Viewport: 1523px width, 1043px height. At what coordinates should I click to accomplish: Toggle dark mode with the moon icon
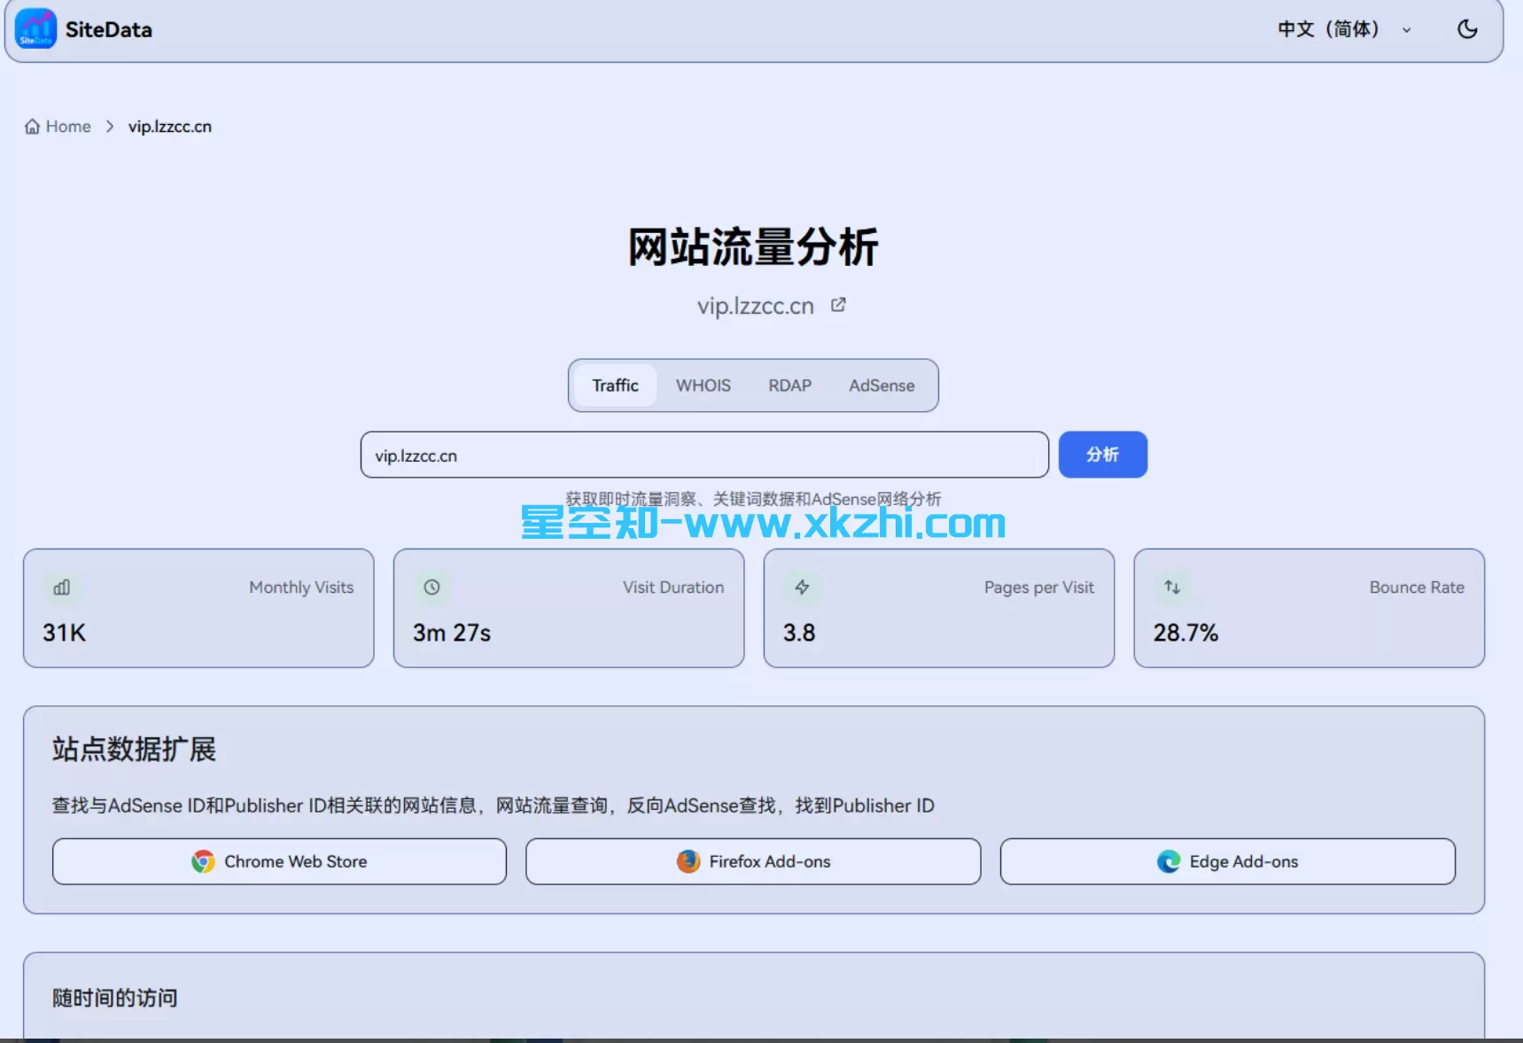point(1468,28)
